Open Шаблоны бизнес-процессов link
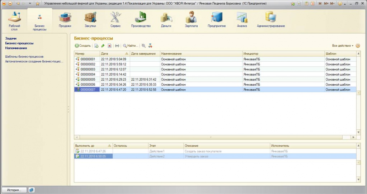 [x=24, y=57]
